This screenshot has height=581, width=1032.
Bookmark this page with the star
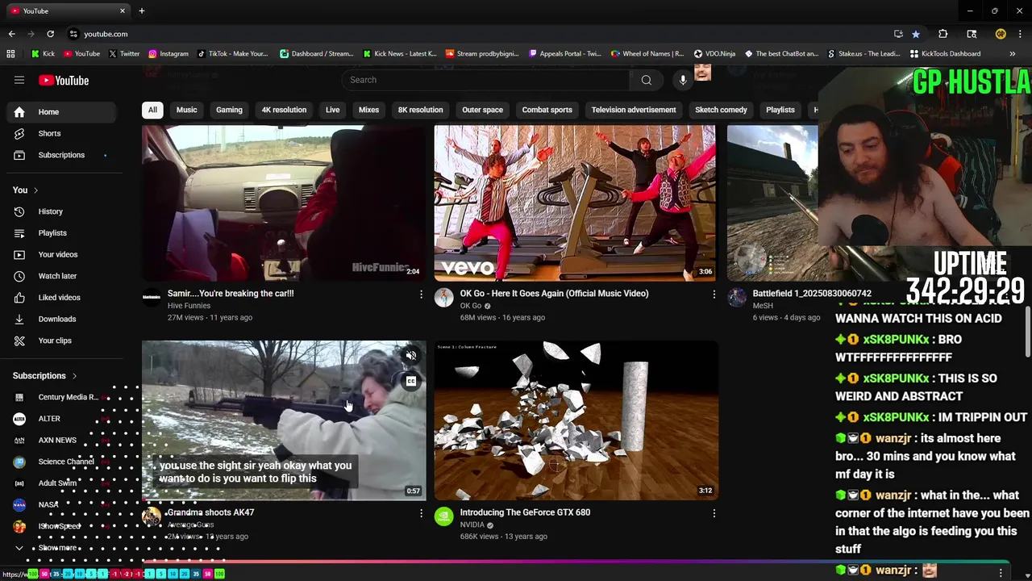tap(916, 34)
